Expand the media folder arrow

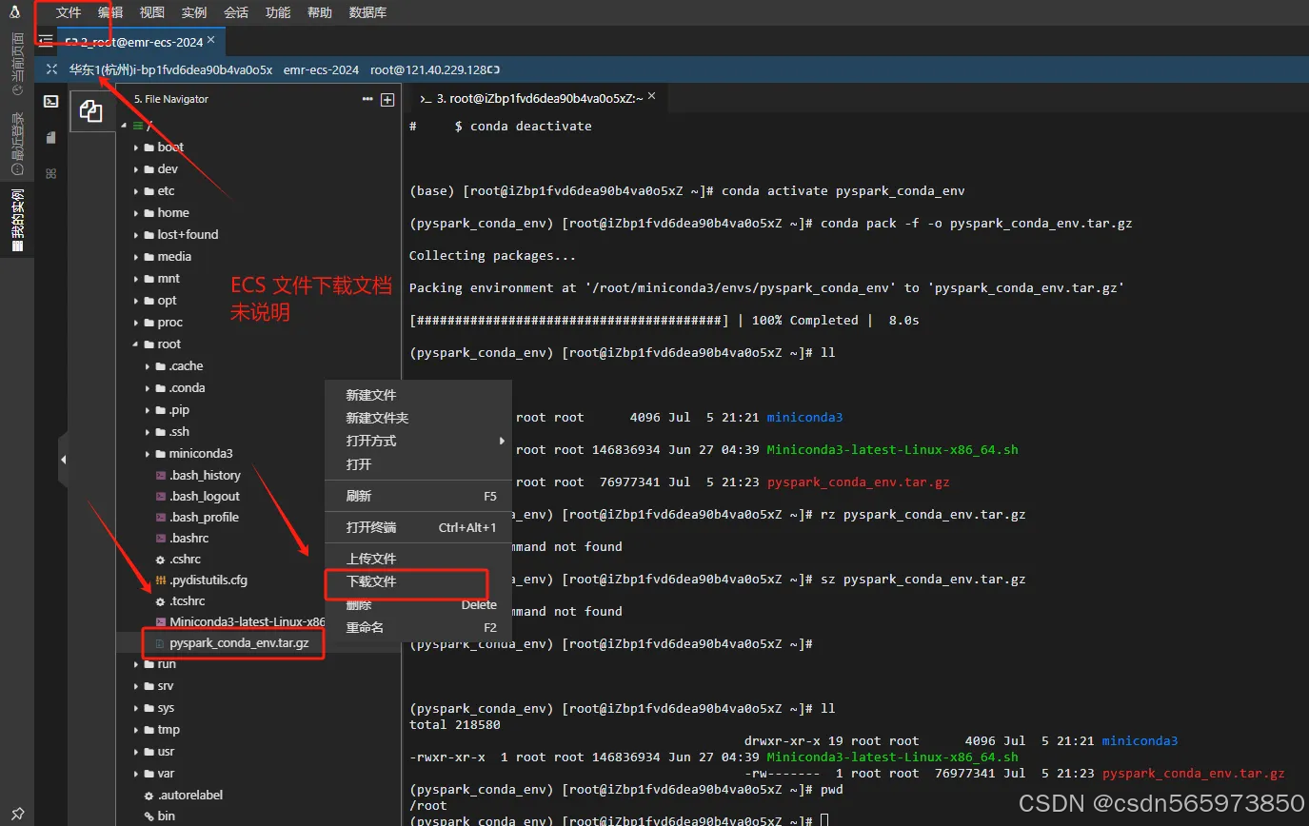[136, 257]
